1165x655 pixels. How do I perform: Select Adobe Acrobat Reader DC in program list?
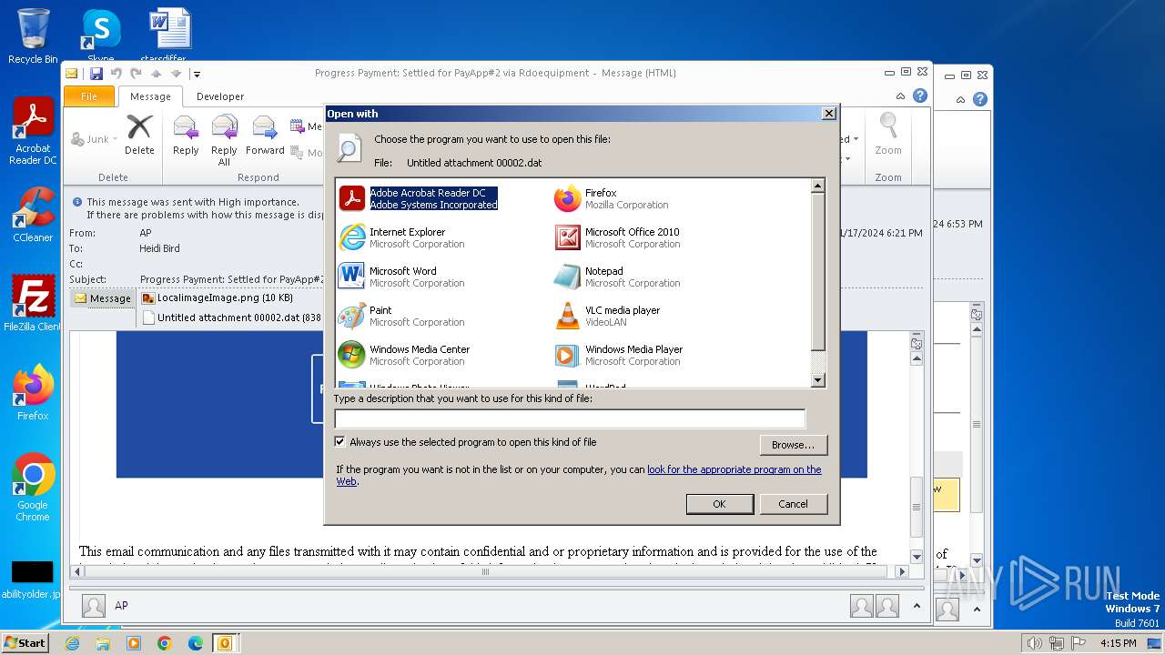tap(419, 198)
